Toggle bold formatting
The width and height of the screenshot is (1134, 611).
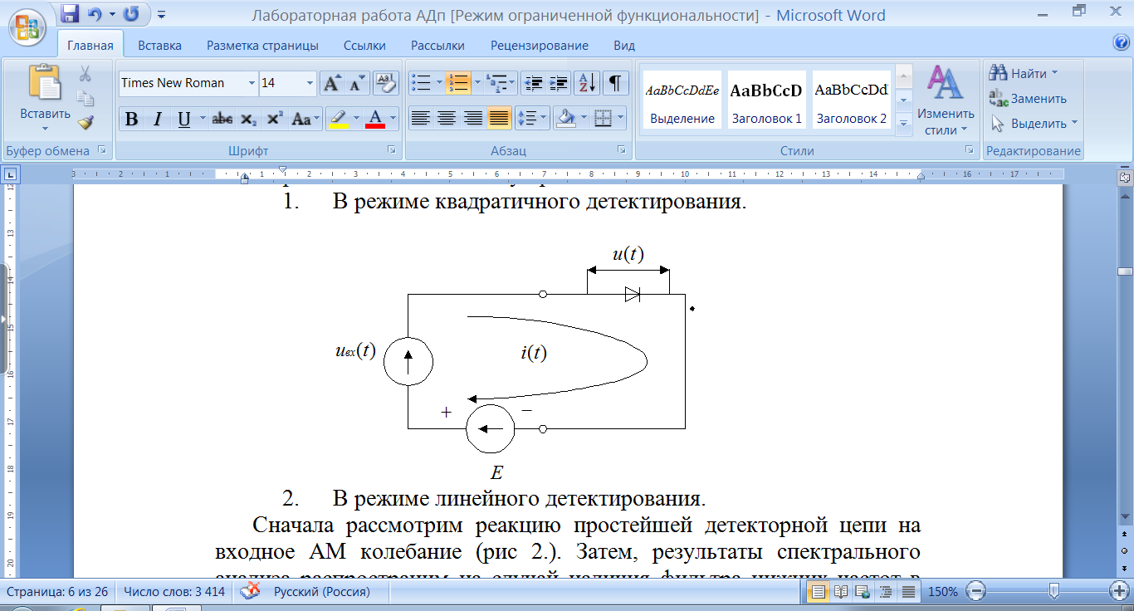pos(131,119)
